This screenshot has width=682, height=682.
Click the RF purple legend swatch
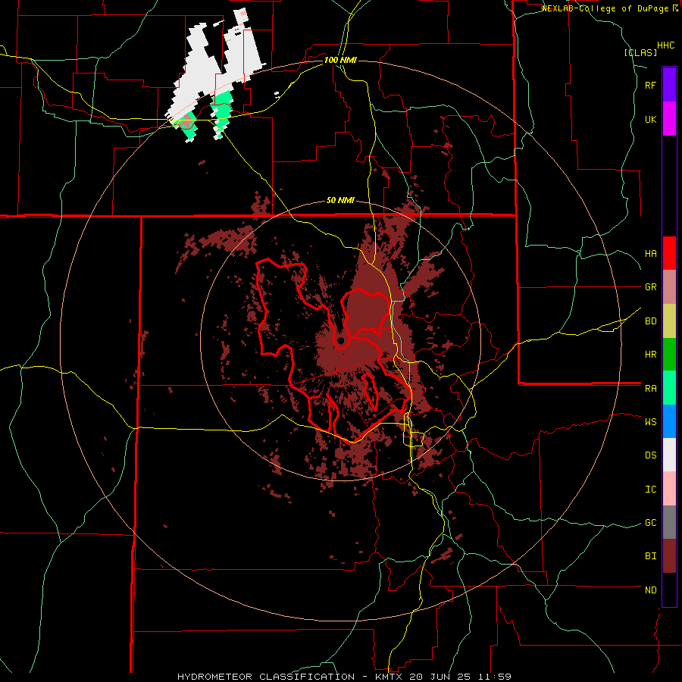(x=669, y=85)
